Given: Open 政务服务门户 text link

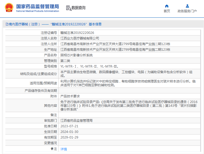Looking at the screenshot, I should click(187, 11).
